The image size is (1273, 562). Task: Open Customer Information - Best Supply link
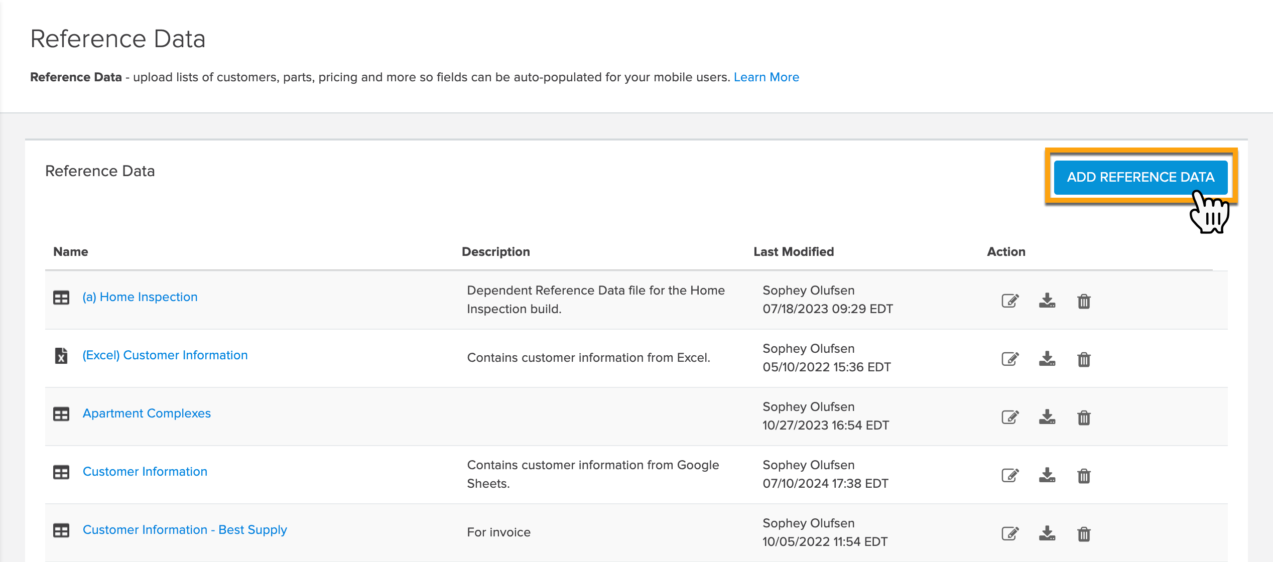pyautogui.click(x=185, y=530)
